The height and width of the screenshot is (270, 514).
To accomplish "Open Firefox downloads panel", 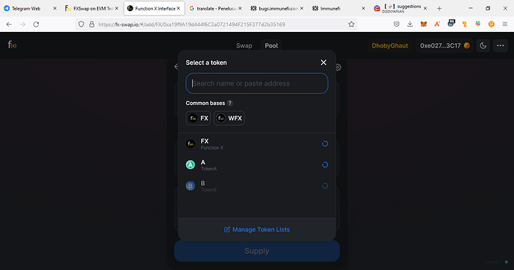I will click(410, 25).
